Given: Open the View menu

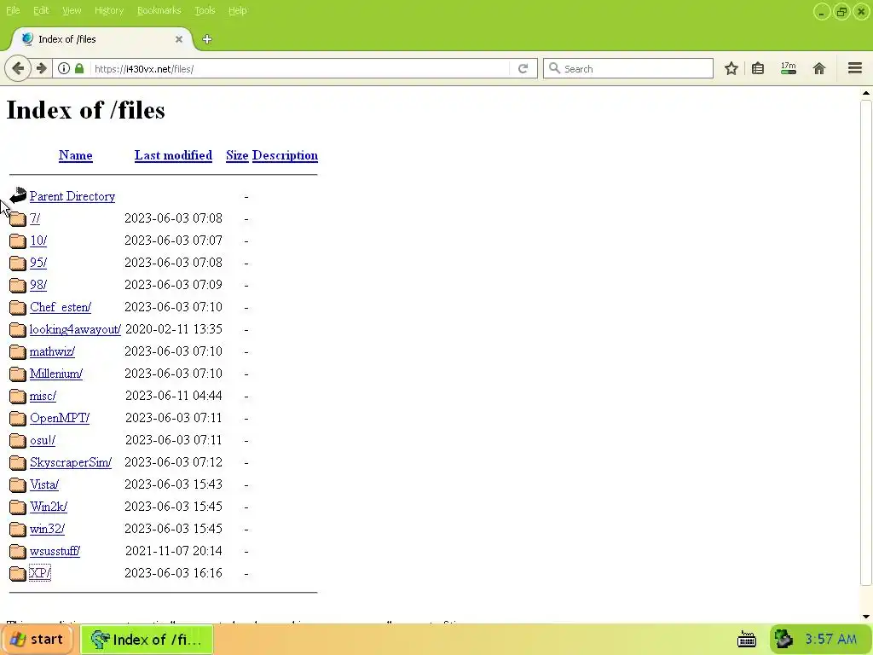Looking at the screenshot, I should (72, 10).
